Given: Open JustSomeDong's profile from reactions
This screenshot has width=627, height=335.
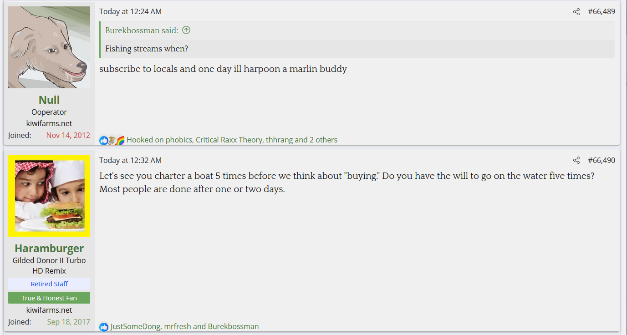Looking at the screenshot, I should pyautogui.click(x=135, y=327).
